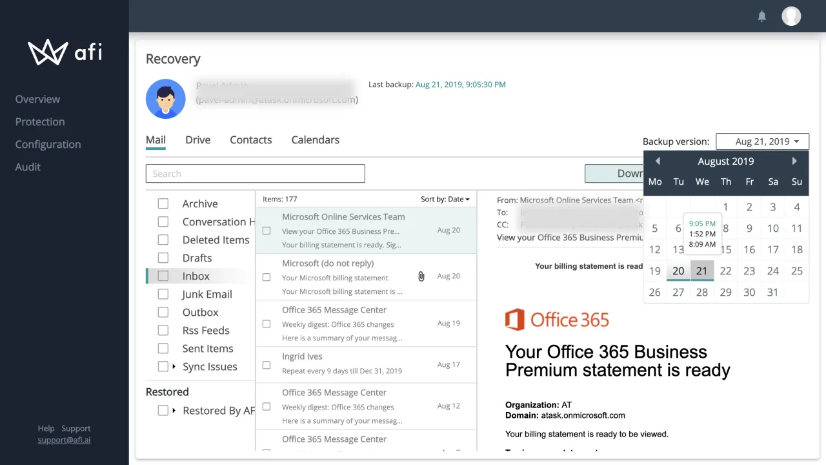Select August 20 in the calendar
This screenshot has height=465, width=826.
[x=678, y=271]
